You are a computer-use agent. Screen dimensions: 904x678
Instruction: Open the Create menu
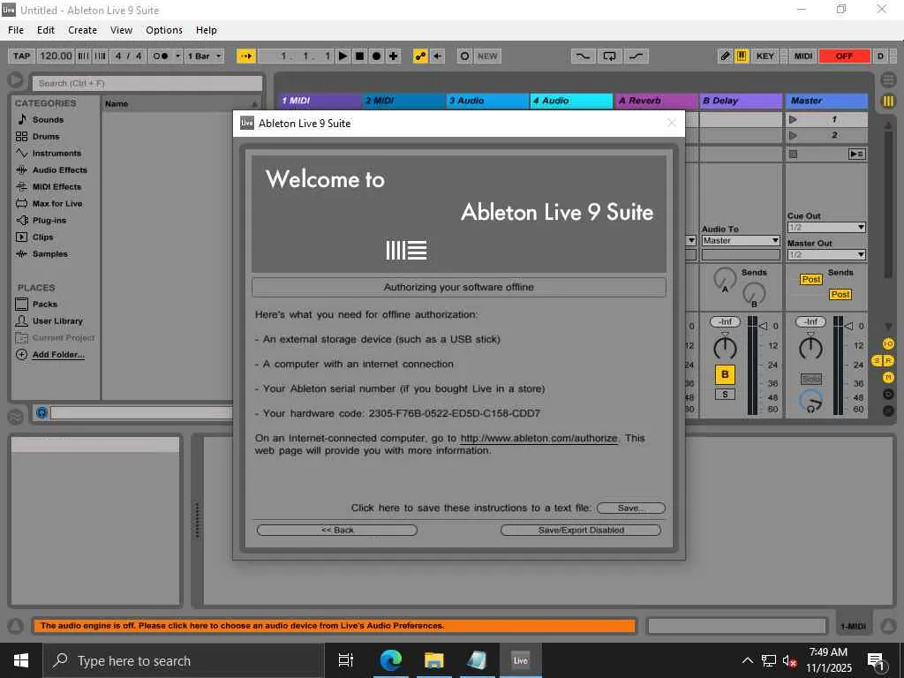point(82,30)
